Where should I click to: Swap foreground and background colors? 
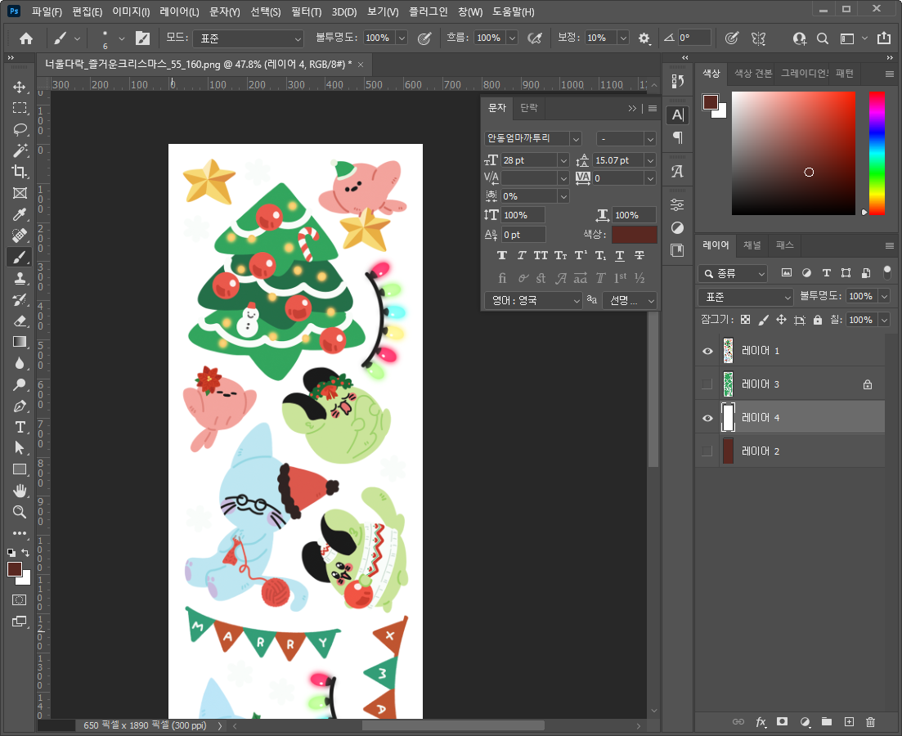(25, 553)
